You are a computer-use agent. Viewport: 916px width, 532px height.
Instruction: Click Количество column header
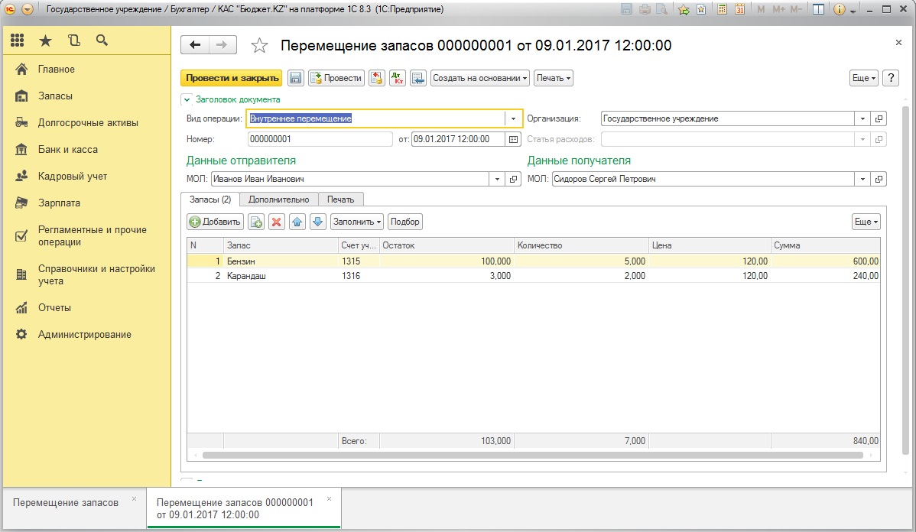coord(581,245)
